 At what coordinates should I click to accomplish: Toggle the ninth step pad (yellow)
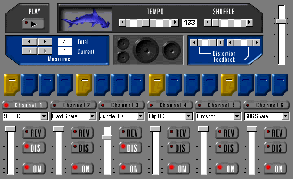[156, 85]
